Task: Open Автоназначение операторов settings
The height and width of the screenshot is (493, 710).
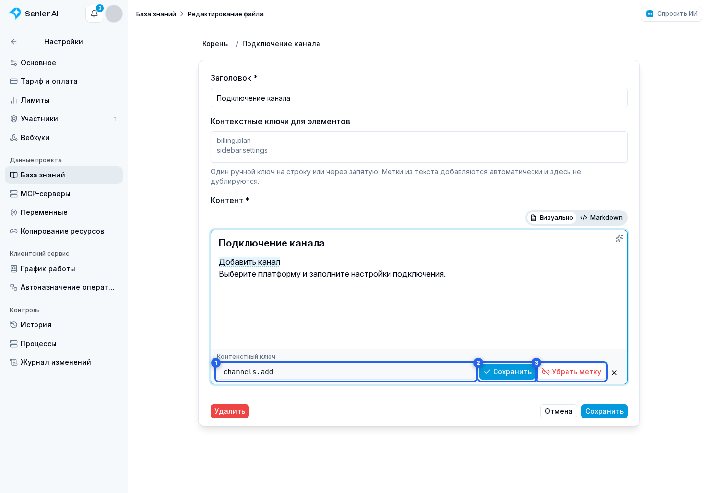Action: pos(64,287)
